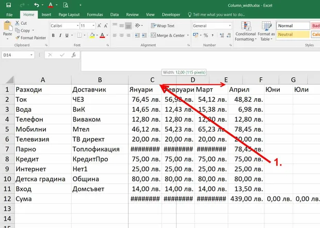Screen dimensions: 320x228
Task: Apply the comma number style
Action: pos(213,35)
